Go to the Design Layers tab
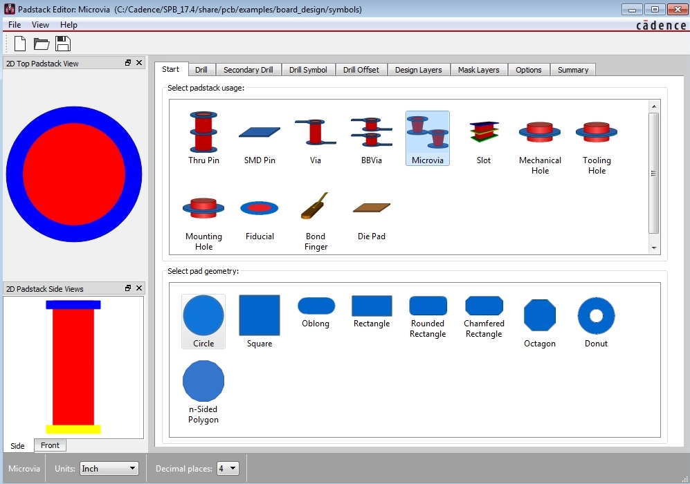The height and width of the screenshot is (484, 690). coord(418,70)
